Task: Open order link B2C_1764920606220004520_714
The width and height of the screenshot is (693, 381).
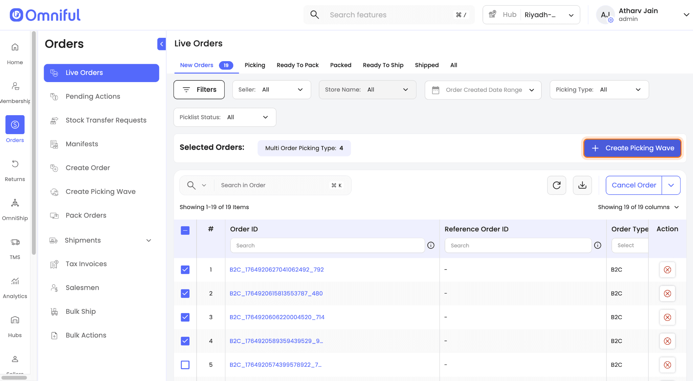Action: pos(277,317)
